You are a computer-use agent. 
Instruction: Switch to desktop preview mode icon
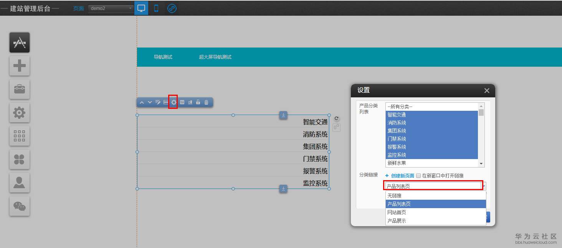(x=141, y=8)
